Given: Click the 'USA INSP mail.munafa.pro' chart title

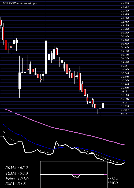Looking at the screenshot, I should [20, 3].
